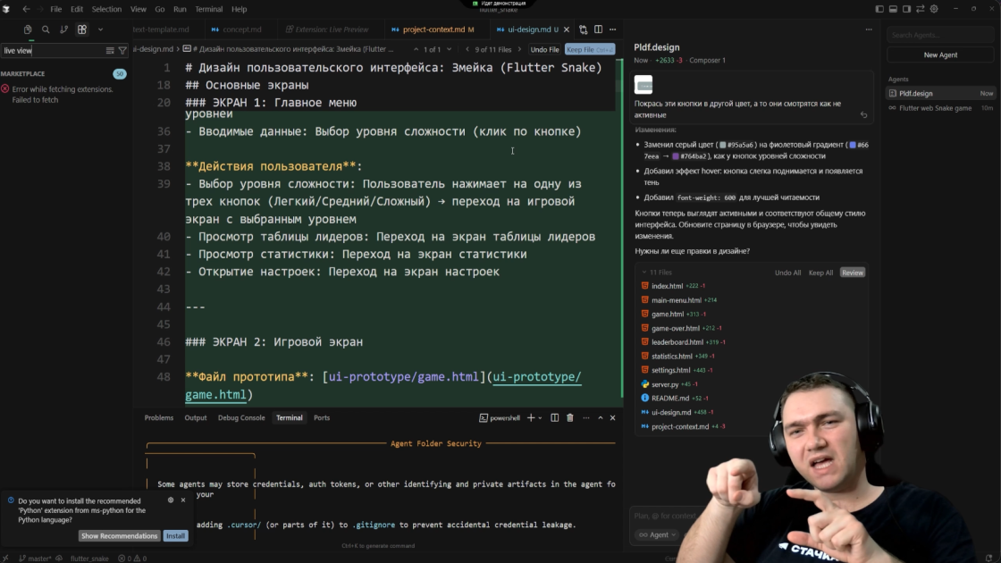Open the Help menu
Image resolution: width=1001 pixels, height=563 pixels.
(x=239, y=9)
